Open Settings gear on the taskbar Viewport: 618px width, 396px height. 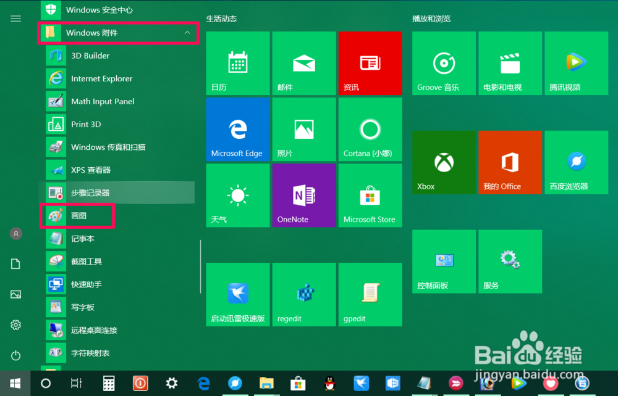[171, 383]
